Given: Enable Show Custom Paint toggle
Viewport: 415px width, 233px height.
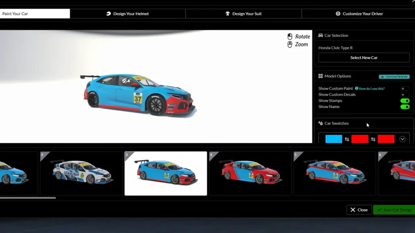Looking at the screenshot, I should (405, 89).
